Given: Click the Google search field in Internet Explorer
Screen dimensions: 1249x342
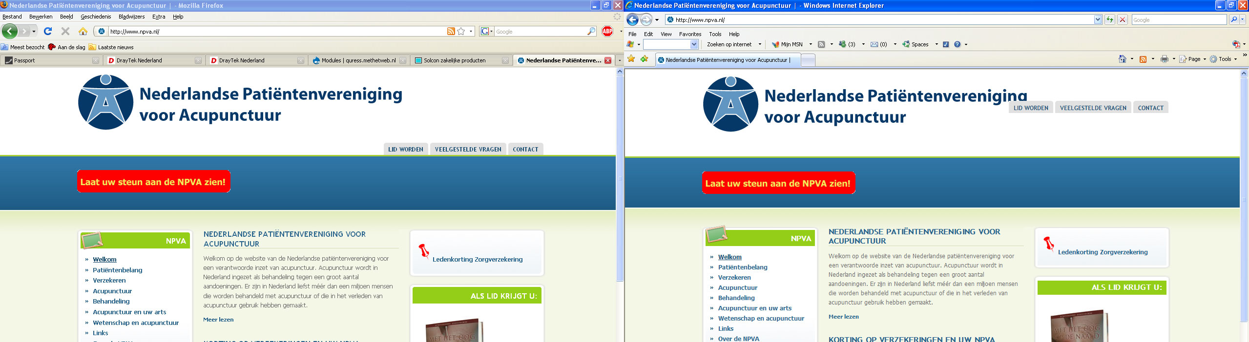Looking at the screenshot, I should click(1179, 19).
